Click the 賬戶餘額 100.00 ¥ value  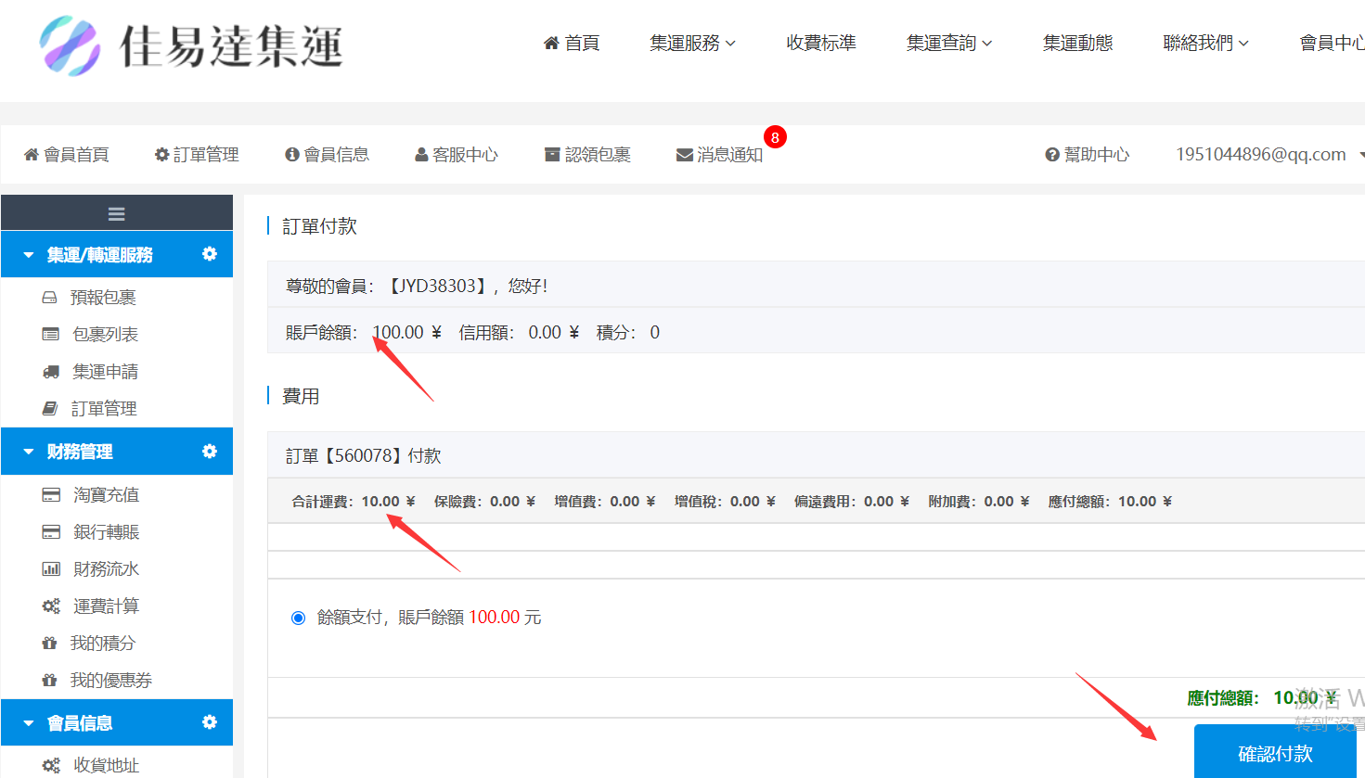[x=406, y=332]
